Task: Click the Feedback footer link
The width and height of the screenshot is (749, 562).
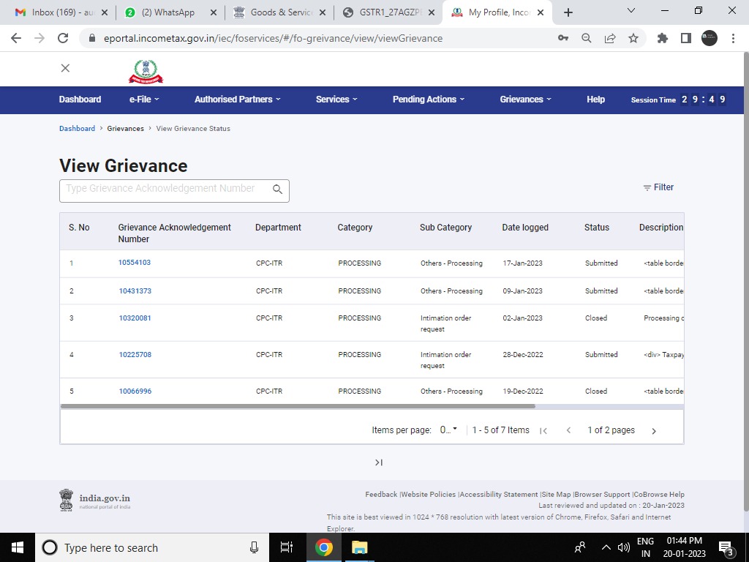Action: tap(381, 495)
